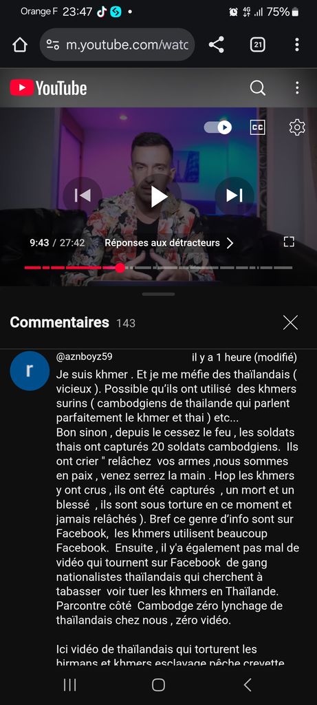
Task: Skip to next video
Action: pyautogui.click(x=234, y=196)
